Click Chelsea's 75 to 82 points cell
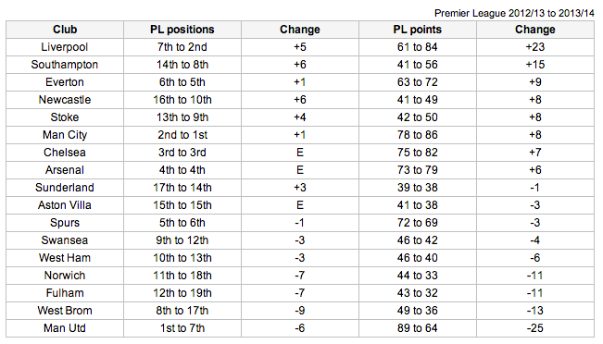The image size is (603, 344). click(417, 153)
